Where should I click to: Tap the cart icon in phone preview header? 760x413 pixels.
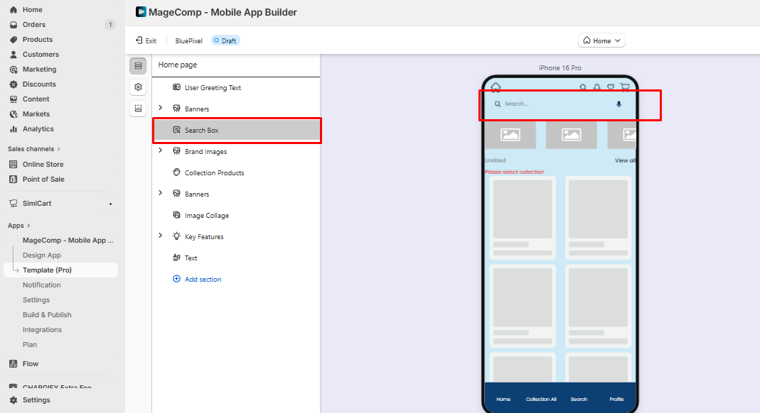pos(624,88)
